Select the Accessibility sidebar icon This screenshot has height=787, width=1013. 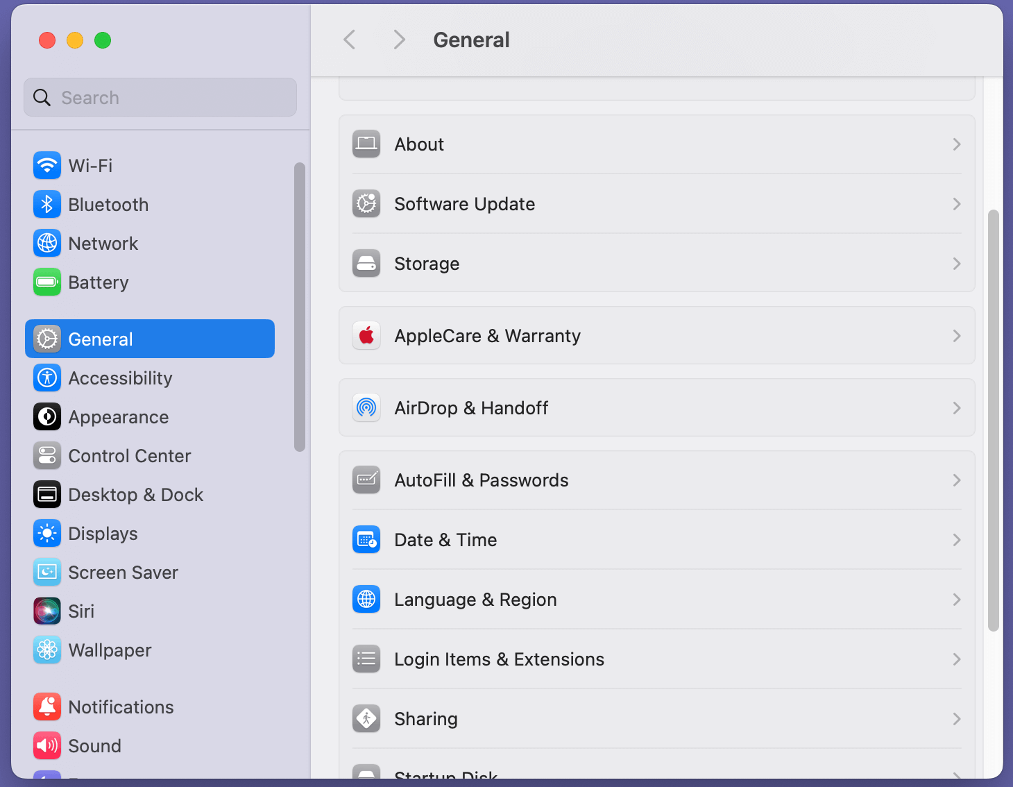(x=46, y=378)
